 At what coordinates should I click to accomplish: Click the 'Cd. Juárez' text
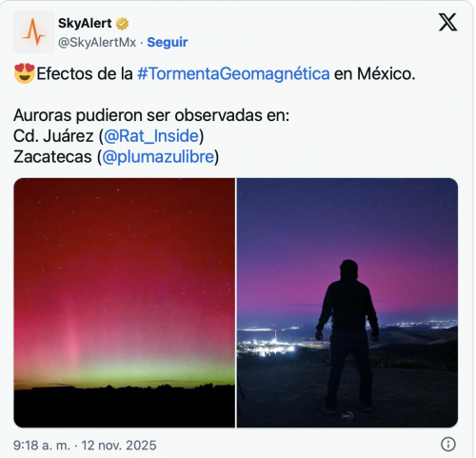click(53, 136)
